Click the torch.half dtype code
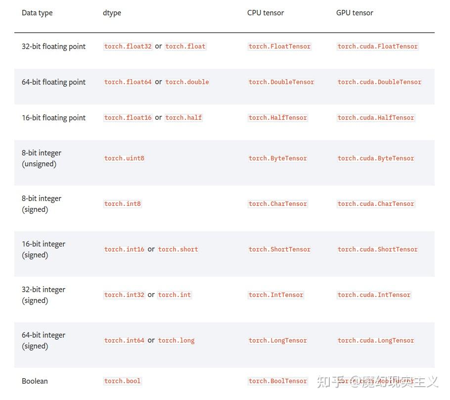Image resolution: width=450 pixels, height=400 pixels. pyautogui.click(x=183, y=118)
